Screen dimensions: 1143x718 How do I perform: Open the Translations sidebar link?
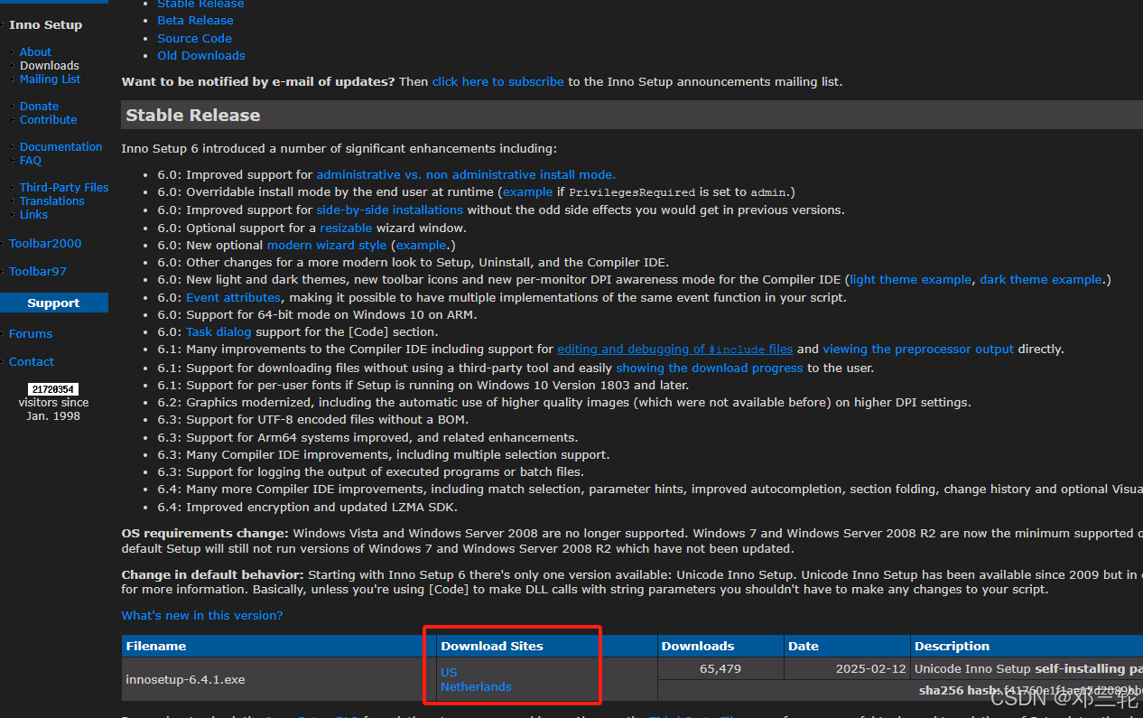point(51,200)
